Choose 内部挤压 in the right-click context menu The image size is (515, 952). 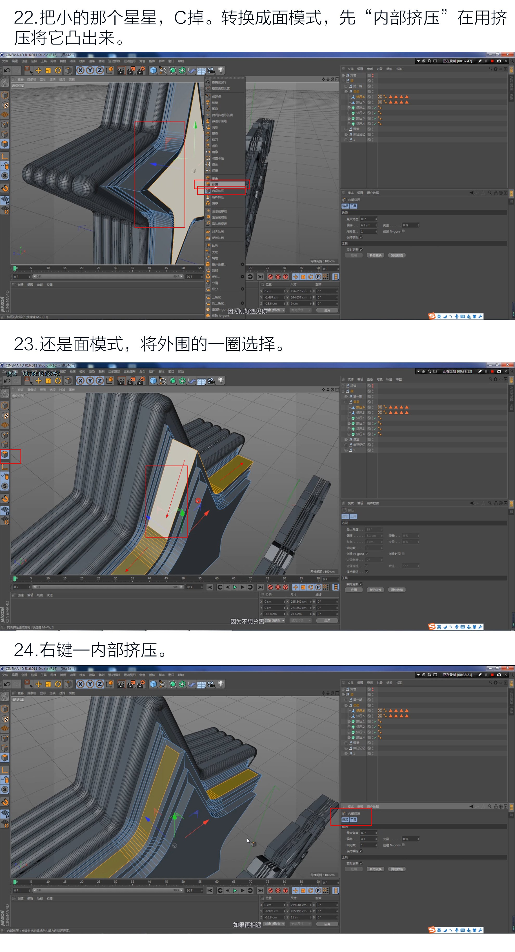218,191
